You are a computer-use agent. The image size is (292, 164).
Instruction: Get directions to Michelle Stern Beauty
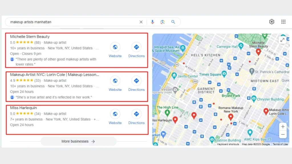[x=136, y=47]
